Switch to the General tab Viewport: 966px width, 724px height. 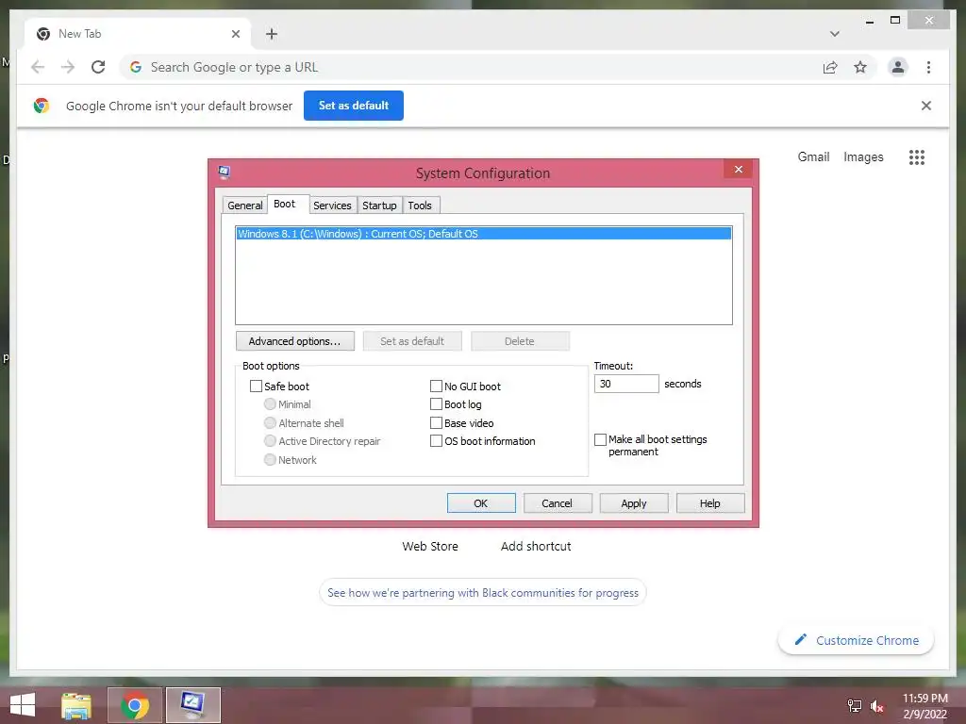point(245,205)
